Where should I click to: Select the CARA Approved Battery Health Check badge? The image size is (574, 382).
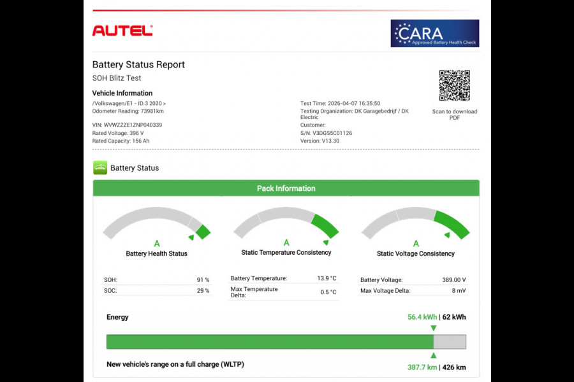click(435, 33)
